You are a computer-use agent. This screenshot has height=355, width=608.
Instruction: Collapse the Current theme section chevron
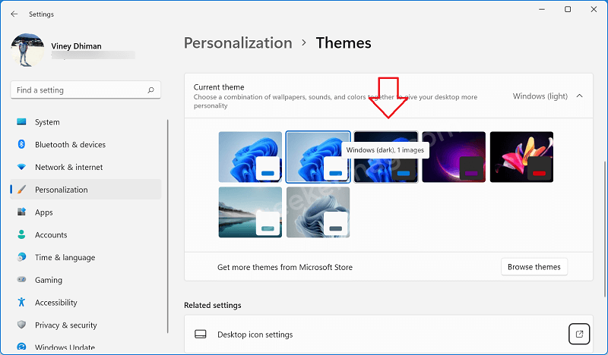pos(579,96)
